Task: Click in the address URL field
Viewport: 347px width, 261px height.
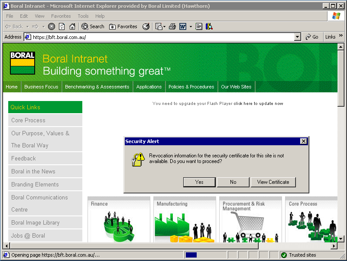Action: point(160,37)
